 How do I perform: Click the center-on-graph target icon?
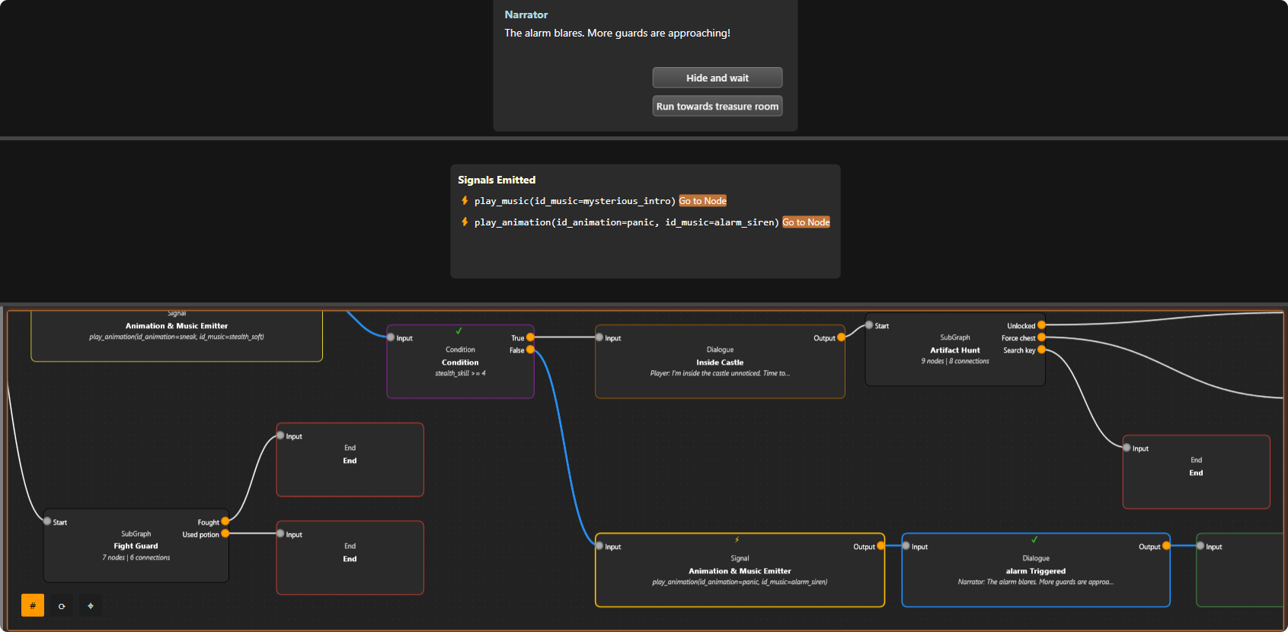click(91, 606)
